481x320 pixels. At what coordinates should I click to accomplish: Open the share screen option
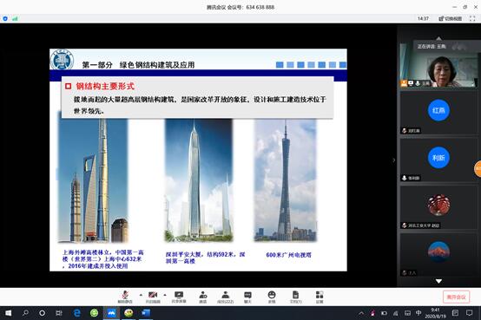pyautogui.click(x=179, y=297)
